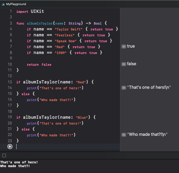This screenshot has height=173, width=179.
Task: Click the "Who made that?!\n" sidebar result text
Action: pyautogui.click(x=147, y=134)
